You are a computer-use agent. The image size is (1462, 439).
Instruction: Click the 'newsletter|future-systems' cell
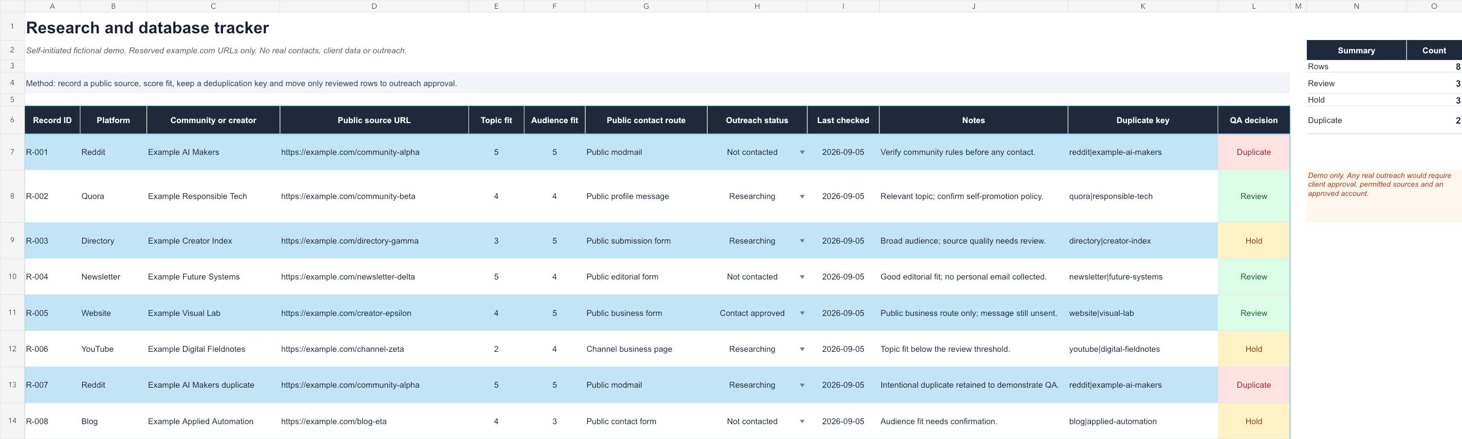1142,277
